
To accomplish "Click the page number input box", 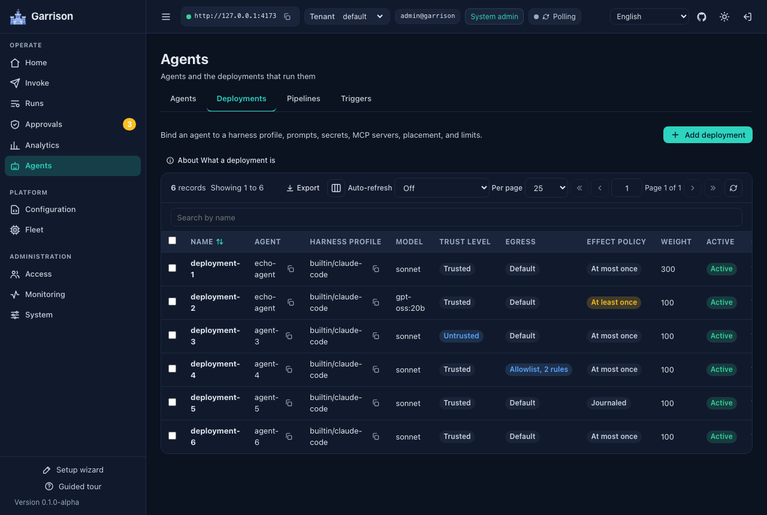I will click(627, 188).
